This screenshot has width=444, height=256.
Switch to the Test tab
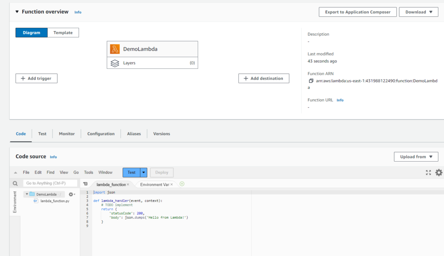tap(42, 134)
